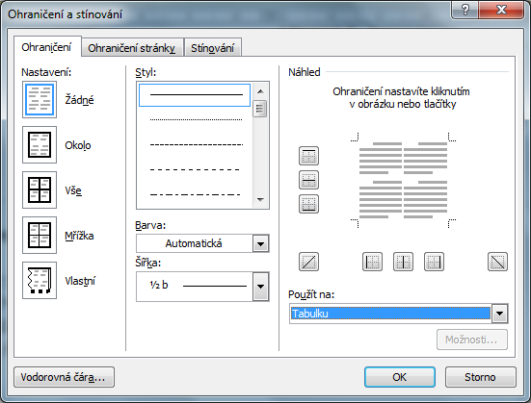Click the Styl list scroll down arrow
The height and width of the screenshot is (403, 531).
point(260,199)
